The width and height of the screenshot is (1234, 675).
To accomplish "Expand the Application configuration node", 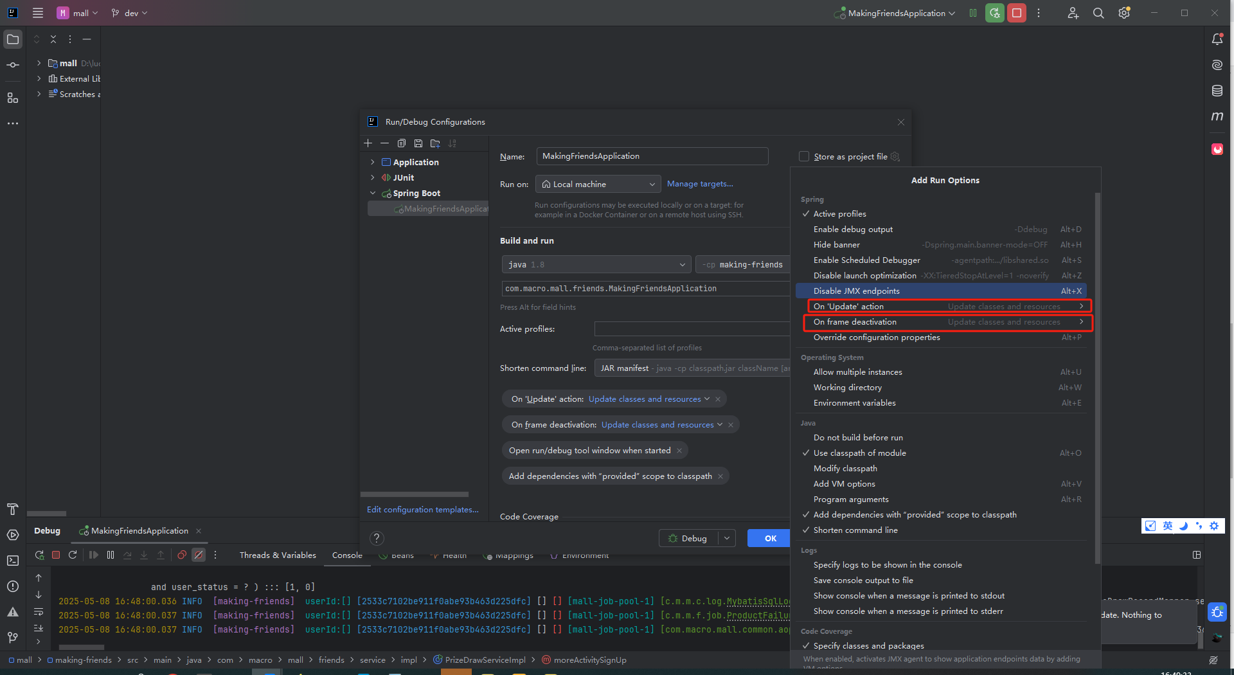I will coord(373,162).
